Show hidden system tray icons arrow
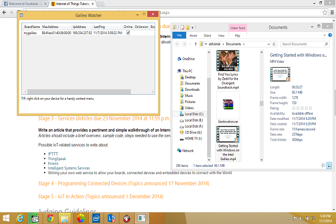The image size is (336, 224). [289, 218]
